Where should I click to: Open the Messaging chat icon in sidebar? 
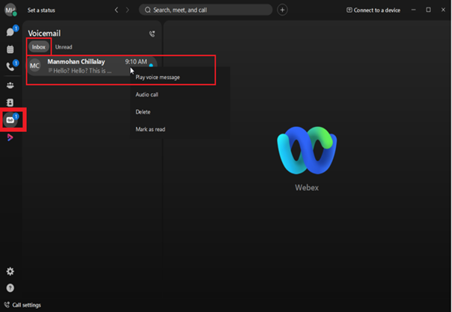pos(10,31)
